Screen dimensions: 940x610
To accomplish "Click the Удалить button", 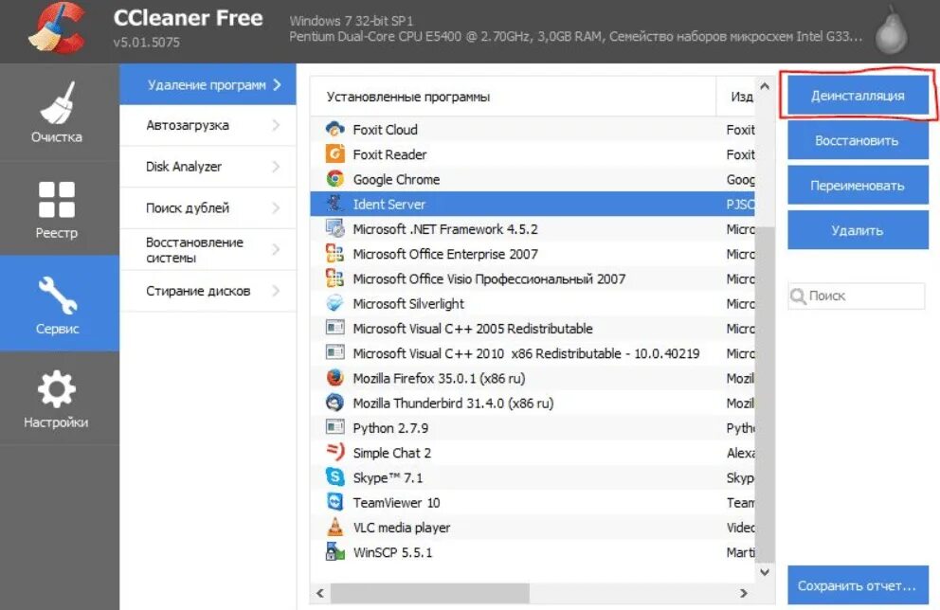I will 858,231.
